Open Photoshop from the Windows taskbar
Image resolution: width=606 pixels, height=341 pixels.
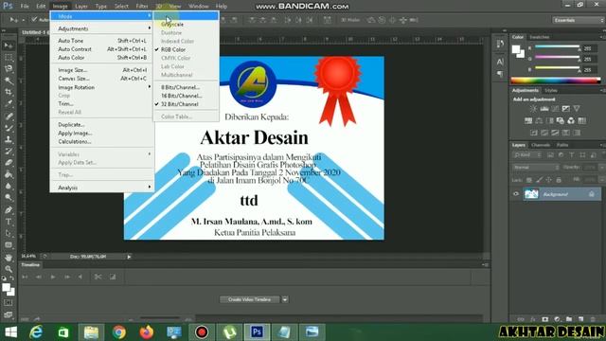point(257,332)
